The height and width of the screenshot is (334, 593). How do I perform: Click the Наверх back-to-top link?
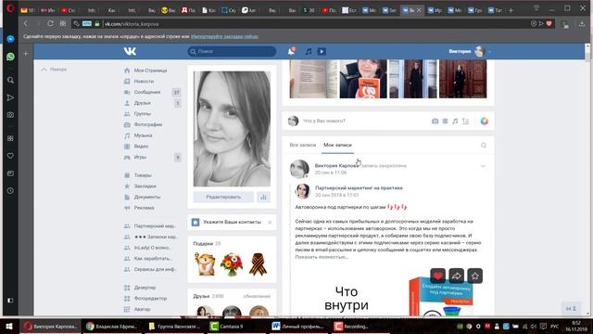pos(54,70)
